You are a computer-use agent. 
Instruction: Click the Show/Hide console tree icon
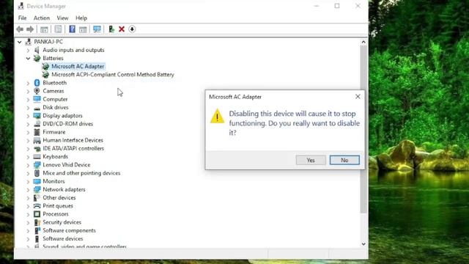tap(44, 29)
